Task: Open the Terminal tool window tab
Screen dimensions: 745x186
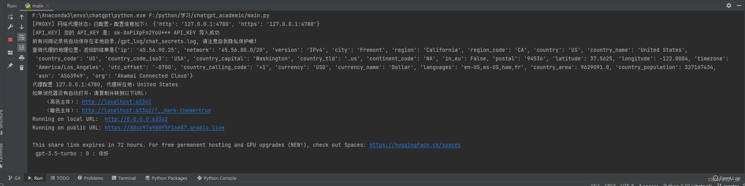Action: click(x=124, y=178)
